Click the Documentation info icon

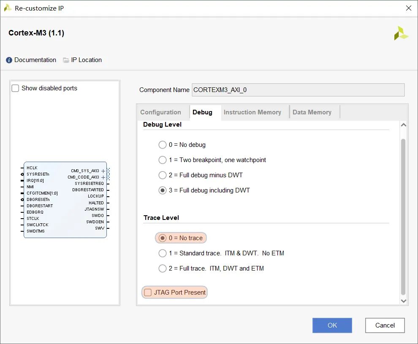tap(9, 60)
